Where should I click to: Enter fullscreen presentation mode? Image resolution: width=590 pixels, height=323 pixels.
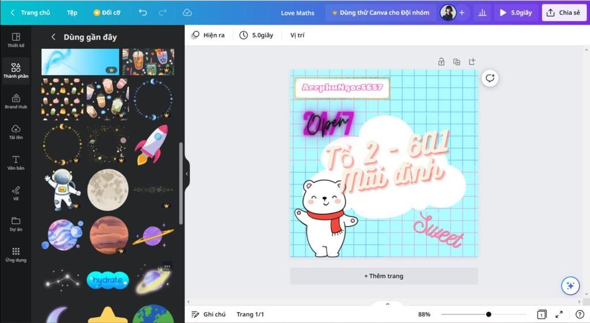pos(559,314)
